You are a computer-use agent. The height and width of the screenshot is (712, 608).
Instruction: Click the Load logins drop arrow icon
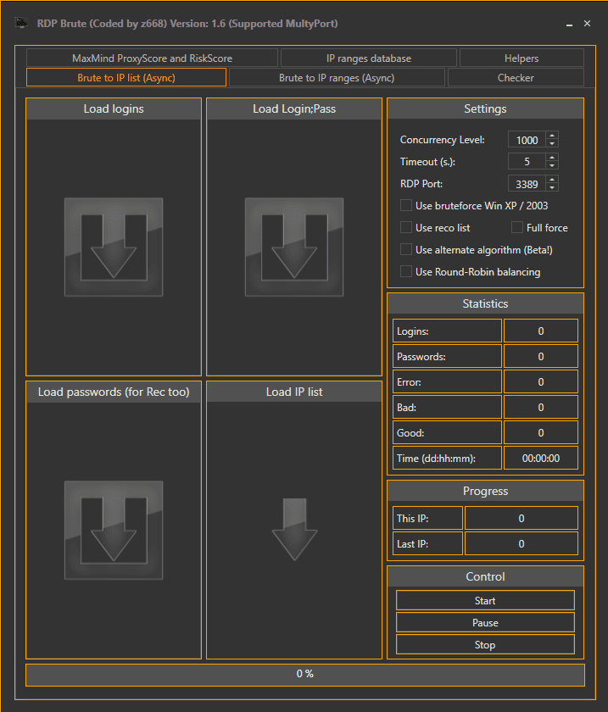pos(114,248)
